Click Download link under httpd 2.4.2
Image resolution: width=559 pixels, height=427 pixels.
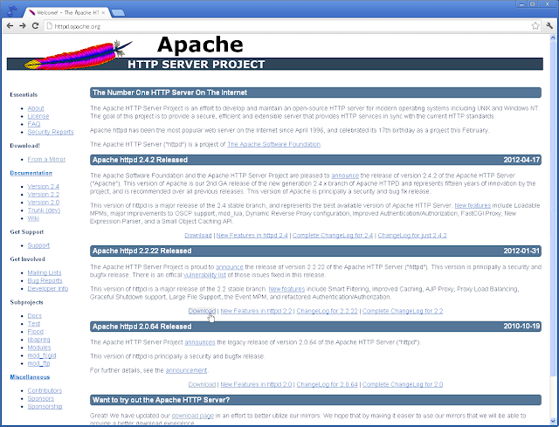coord(198,236)
